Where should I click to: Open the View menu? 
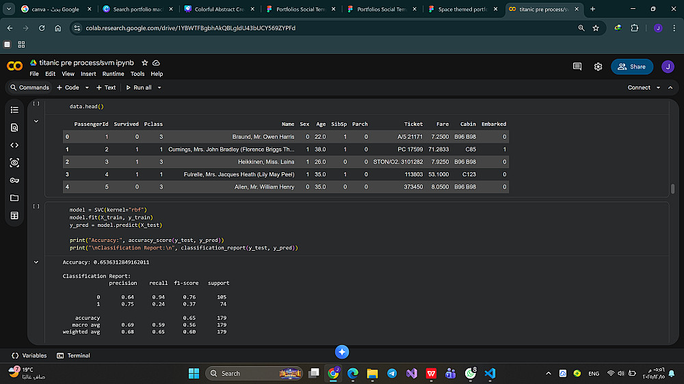tap(68, 74)
